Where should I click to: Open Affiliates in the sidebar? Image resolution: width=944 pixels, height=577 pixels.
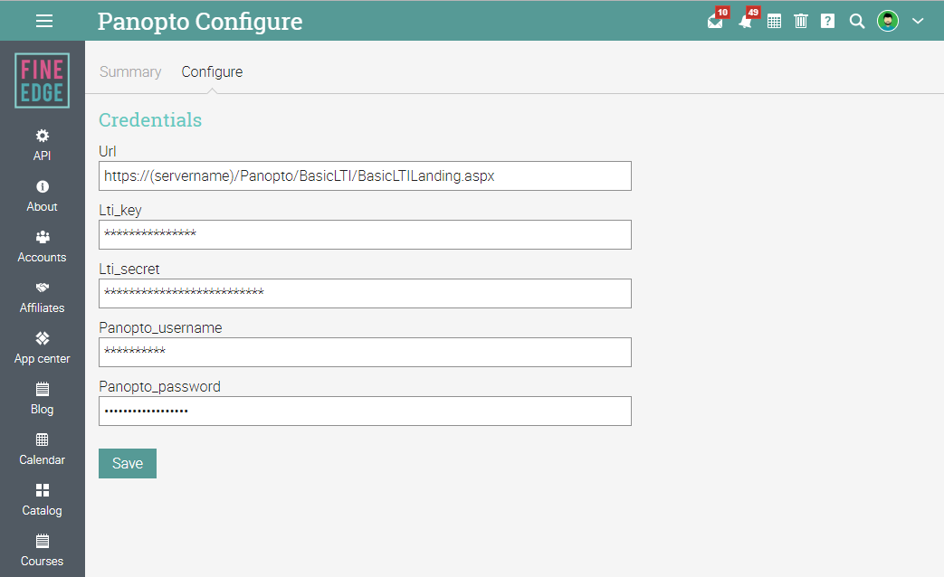point(43,298)
